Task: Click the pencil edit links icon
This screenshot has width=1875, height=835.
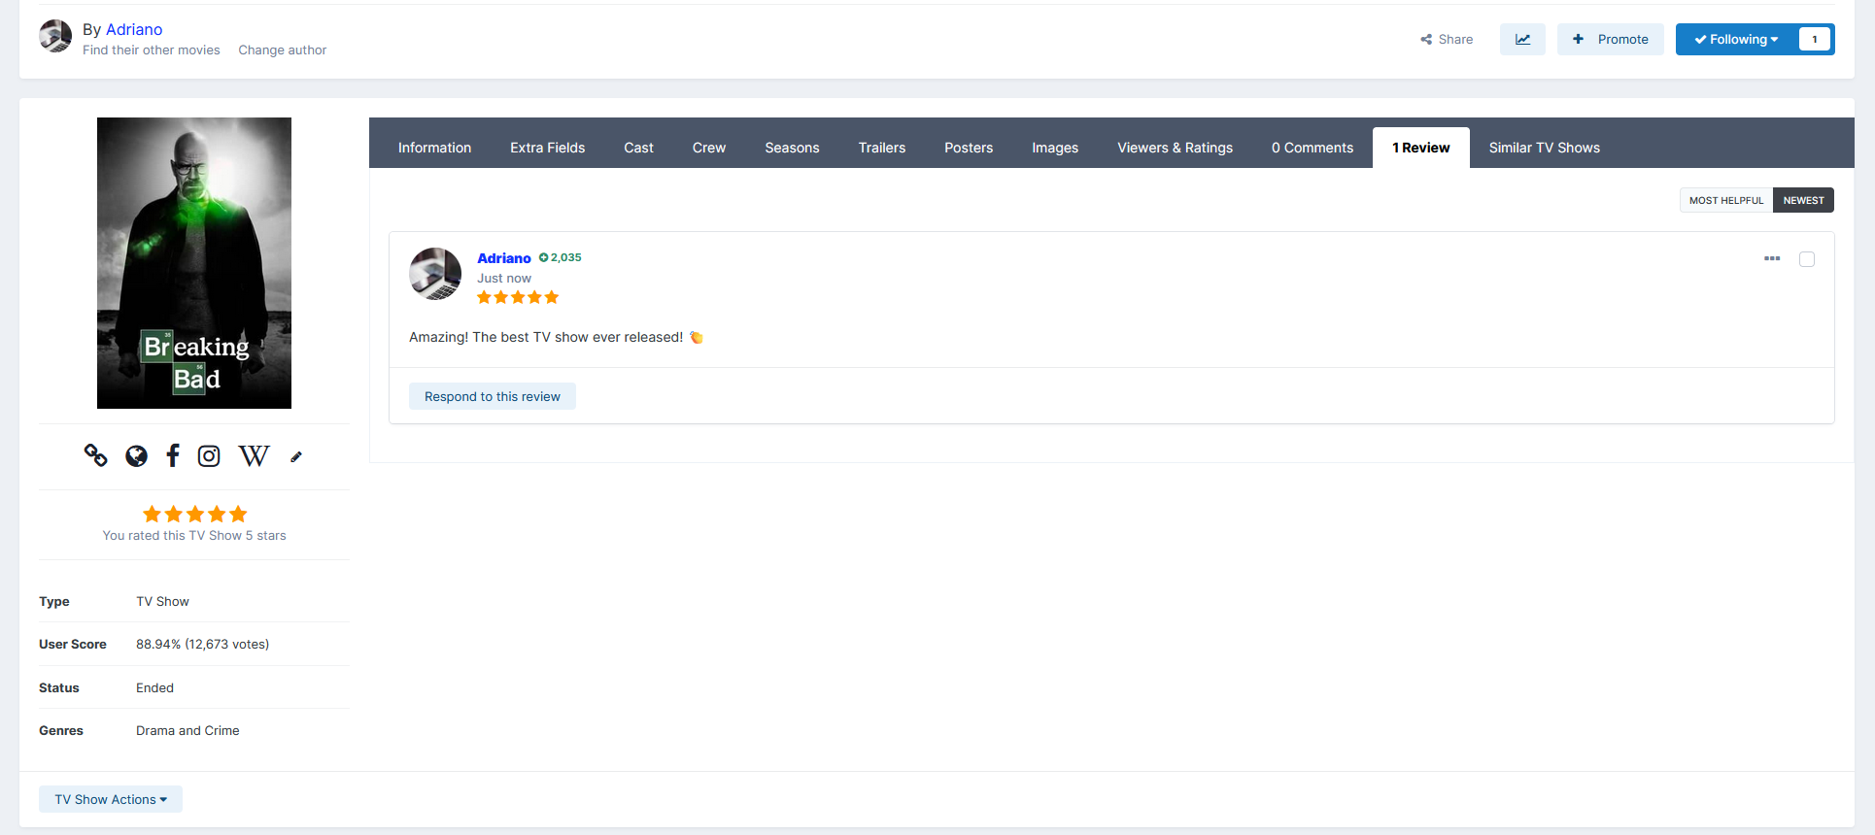Action: (296, 457)
